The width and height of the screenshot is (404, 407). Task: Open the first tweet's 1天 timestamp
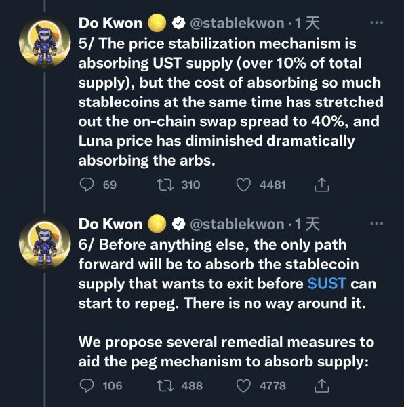tap(307, 23)
